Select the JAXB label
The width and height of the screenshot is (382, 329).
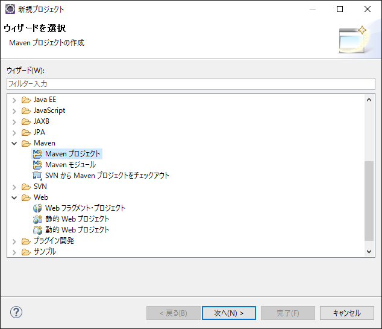pos(42,121)
